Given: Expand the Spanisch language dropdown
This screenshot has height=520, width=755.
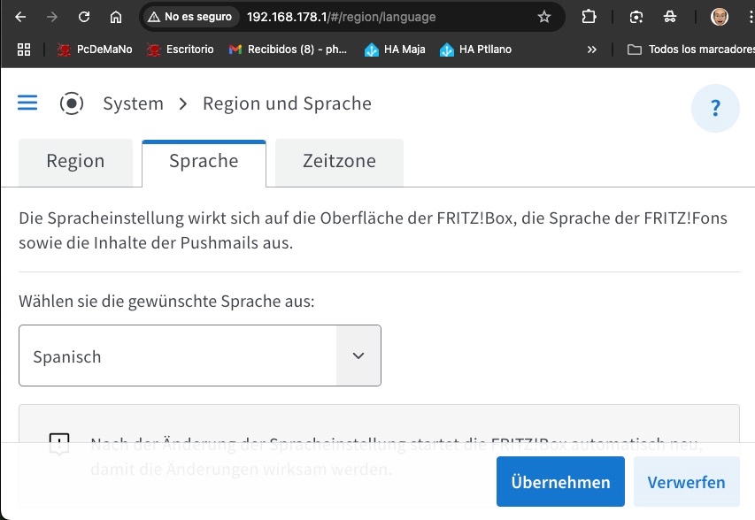Looking at the screenshot, I should 200,356.
